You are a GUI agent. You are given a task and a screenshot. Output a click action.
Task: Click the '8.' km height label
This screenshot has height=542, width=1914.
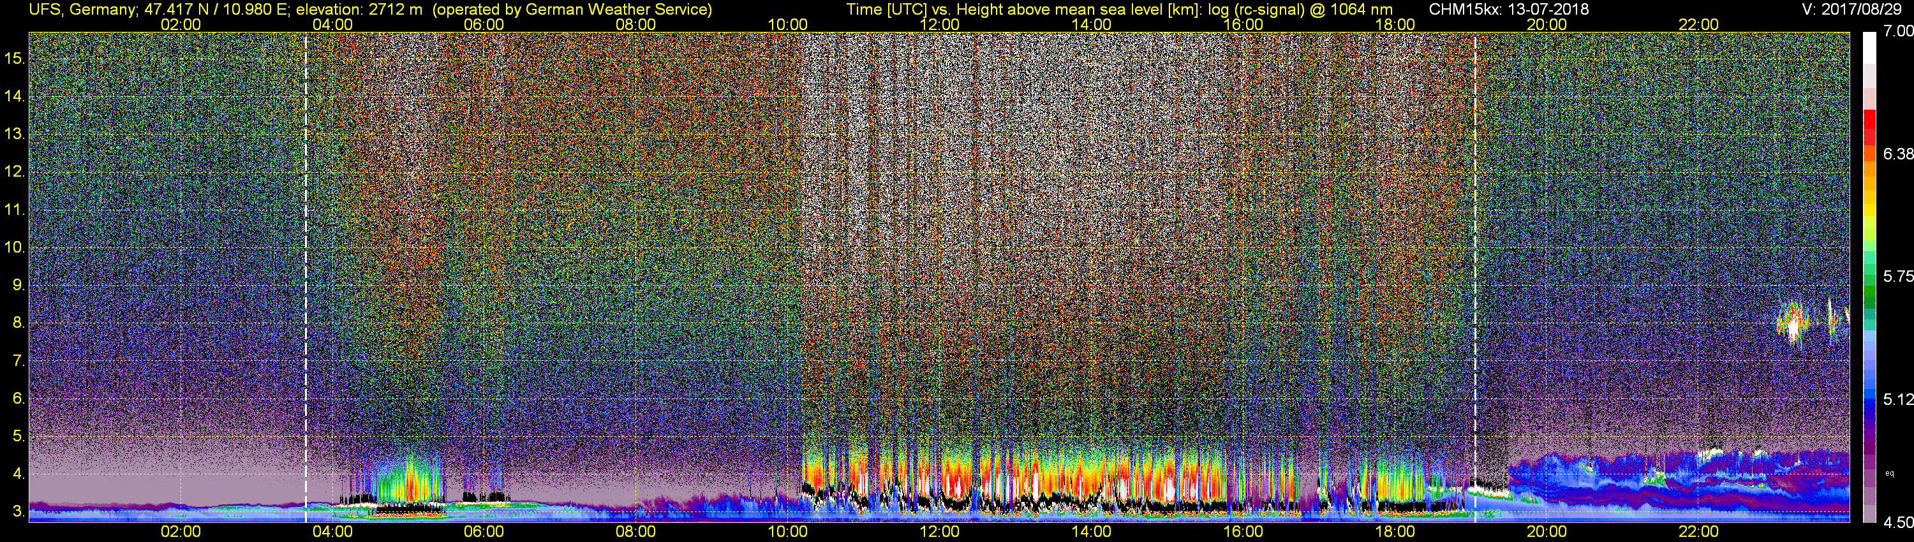[18, 323]
